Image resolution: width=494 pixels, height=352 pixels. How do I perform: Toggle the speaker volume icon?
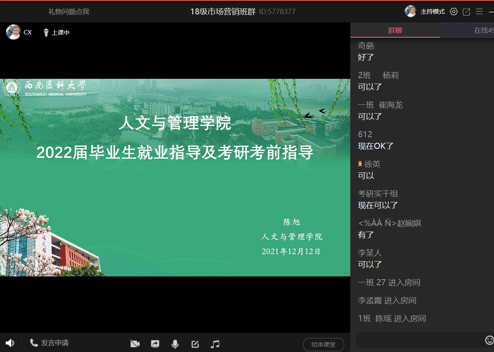point(10,343)
